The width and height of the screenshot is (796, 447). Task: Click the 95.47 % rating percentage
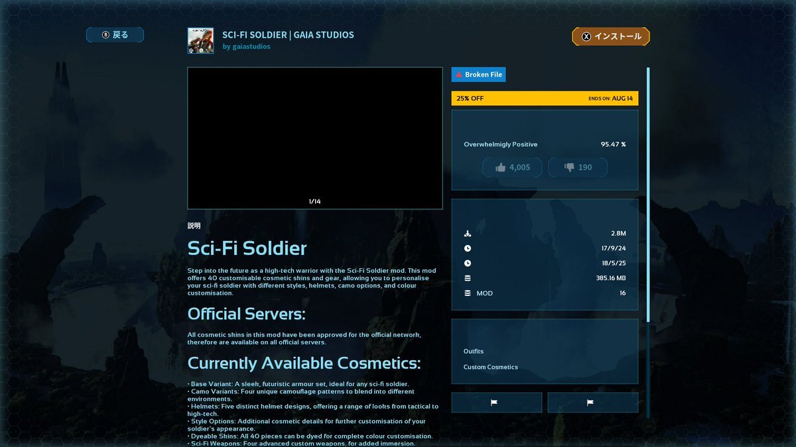pos(613,144)
